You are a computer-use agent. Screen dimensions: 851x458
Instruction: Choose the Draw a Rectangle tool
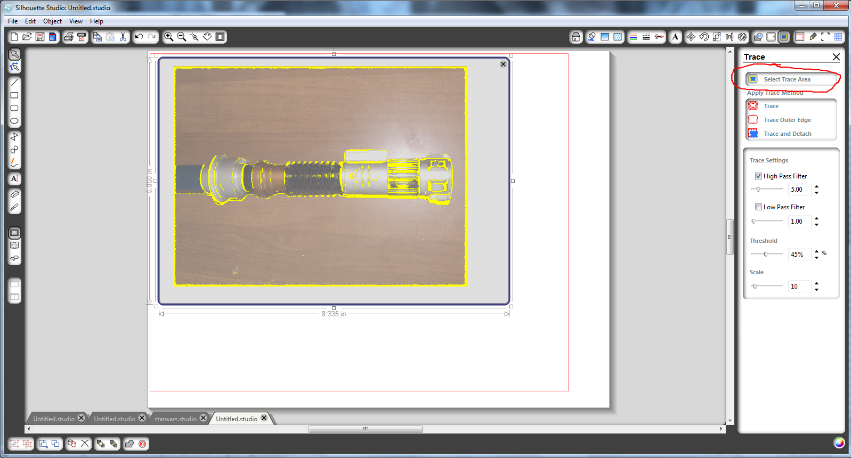[x=14, y=95]
